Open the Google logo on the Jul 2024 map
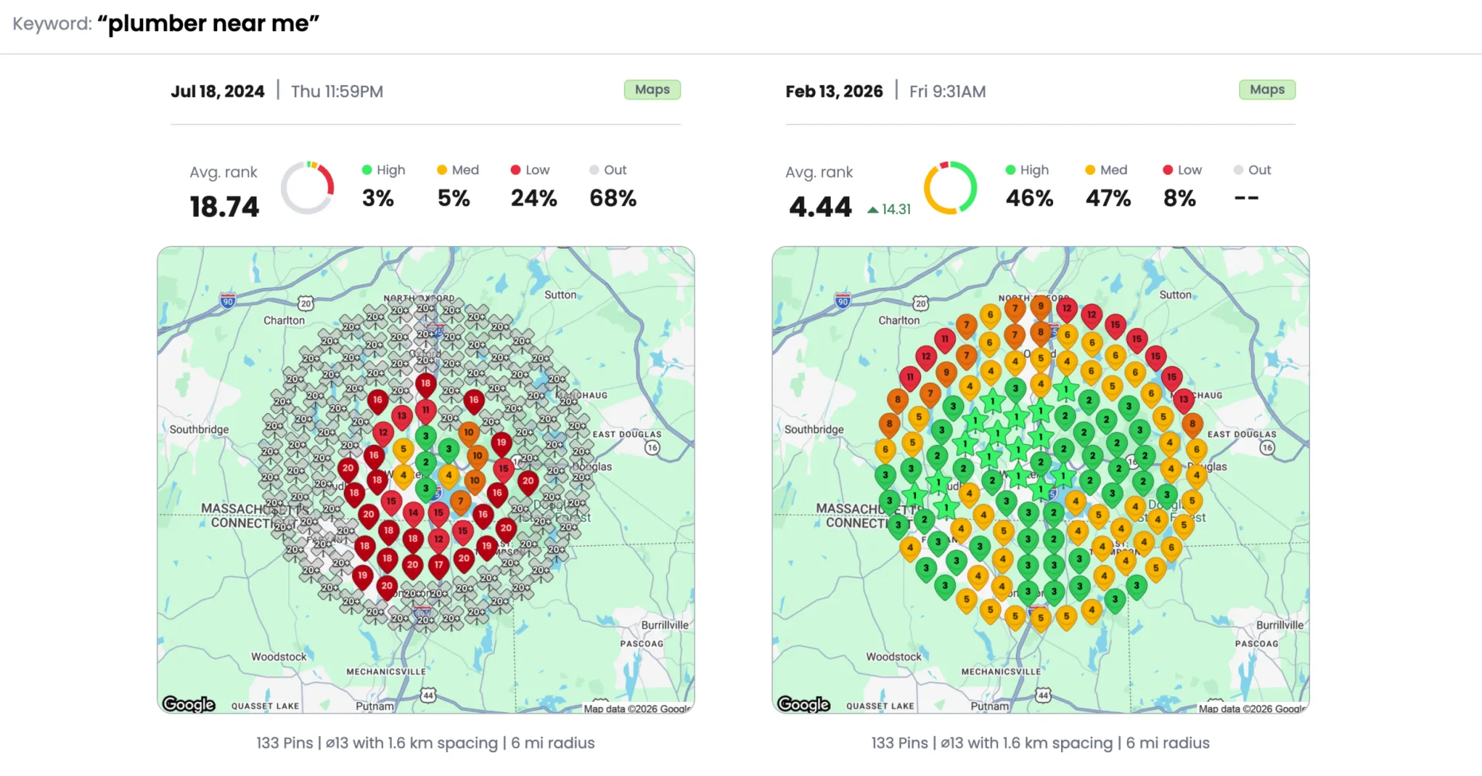 pos(189,704)
